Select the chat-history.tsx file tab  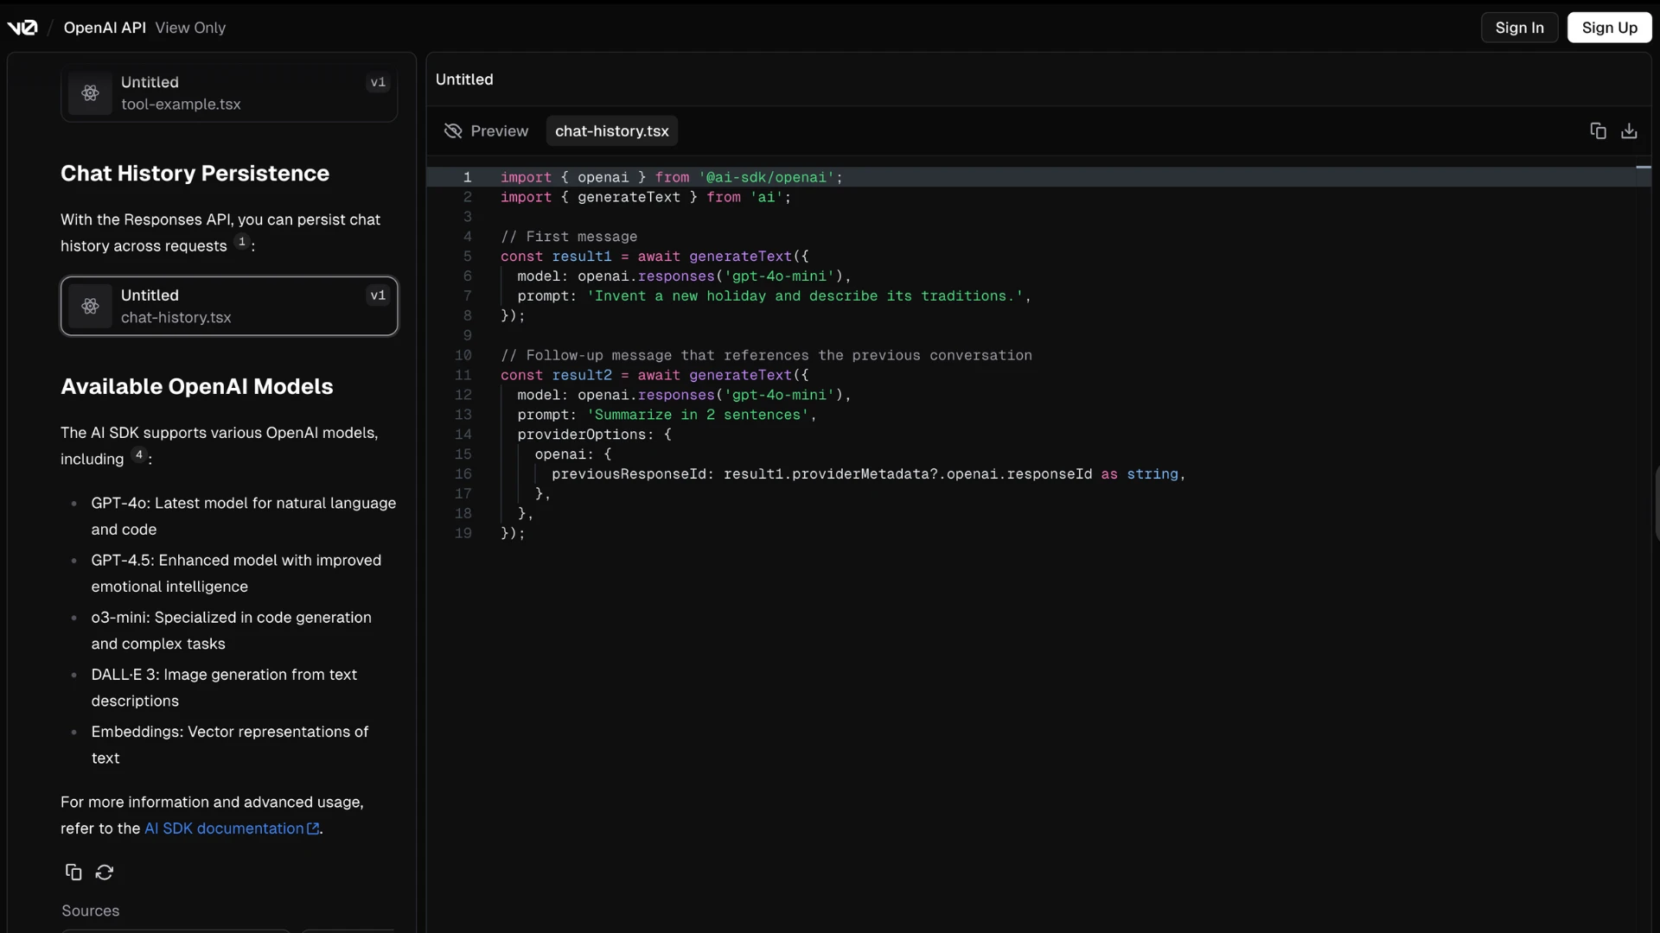[612, 131]
